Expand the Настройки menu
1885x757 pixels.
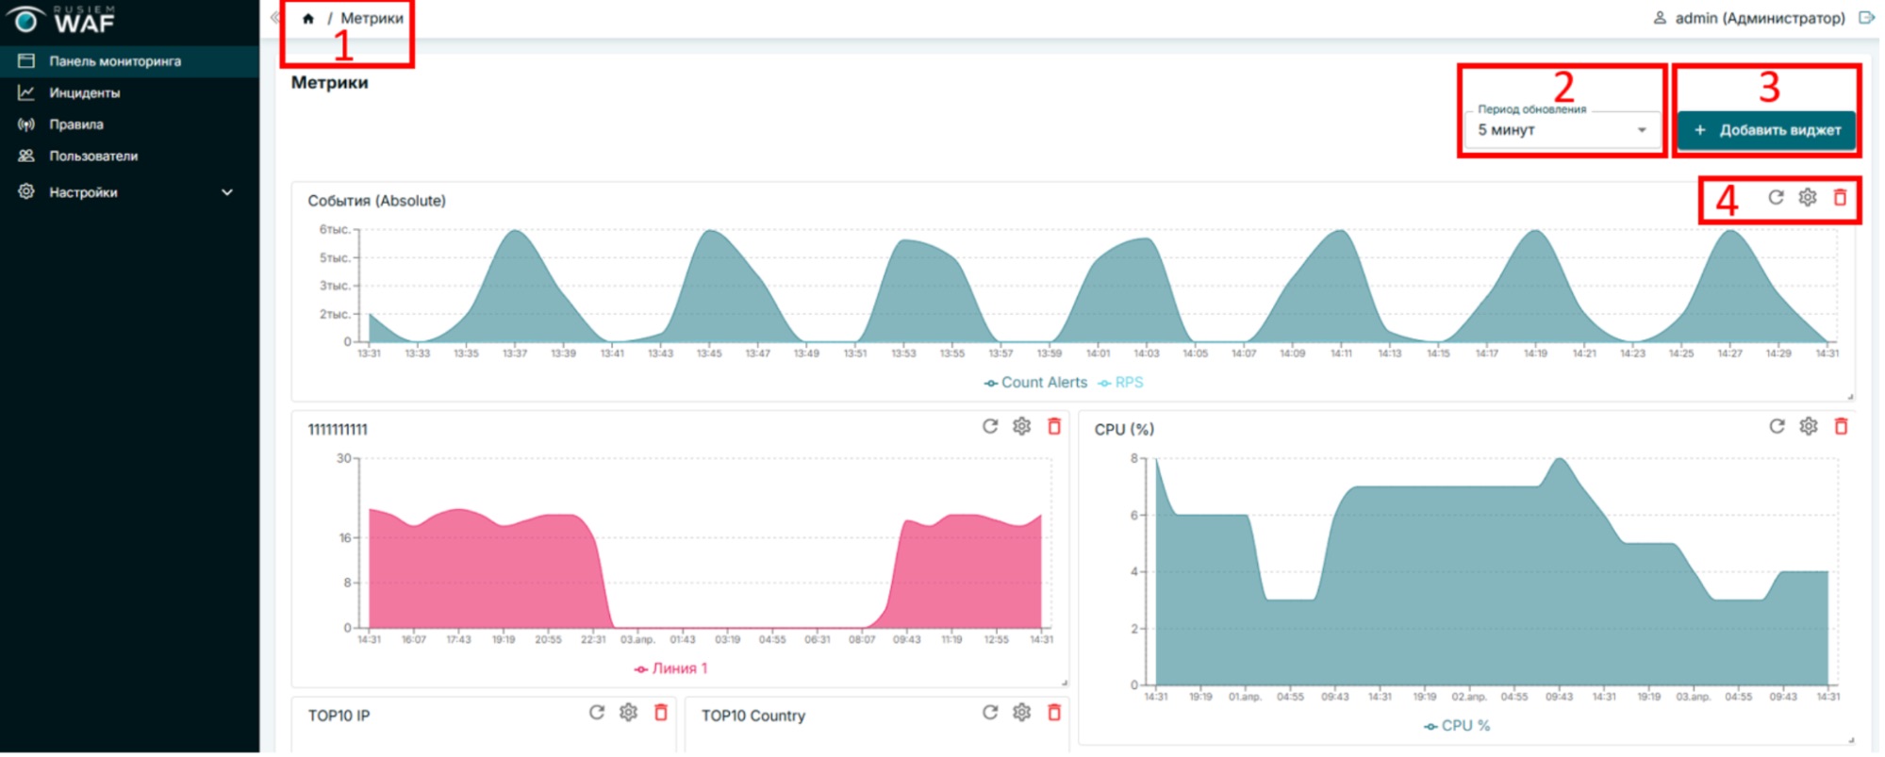pos(129,192)
